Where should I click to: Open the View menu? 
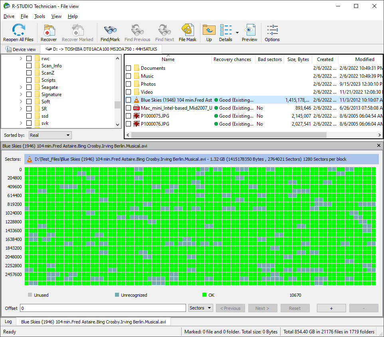click(x=56, y=16)
